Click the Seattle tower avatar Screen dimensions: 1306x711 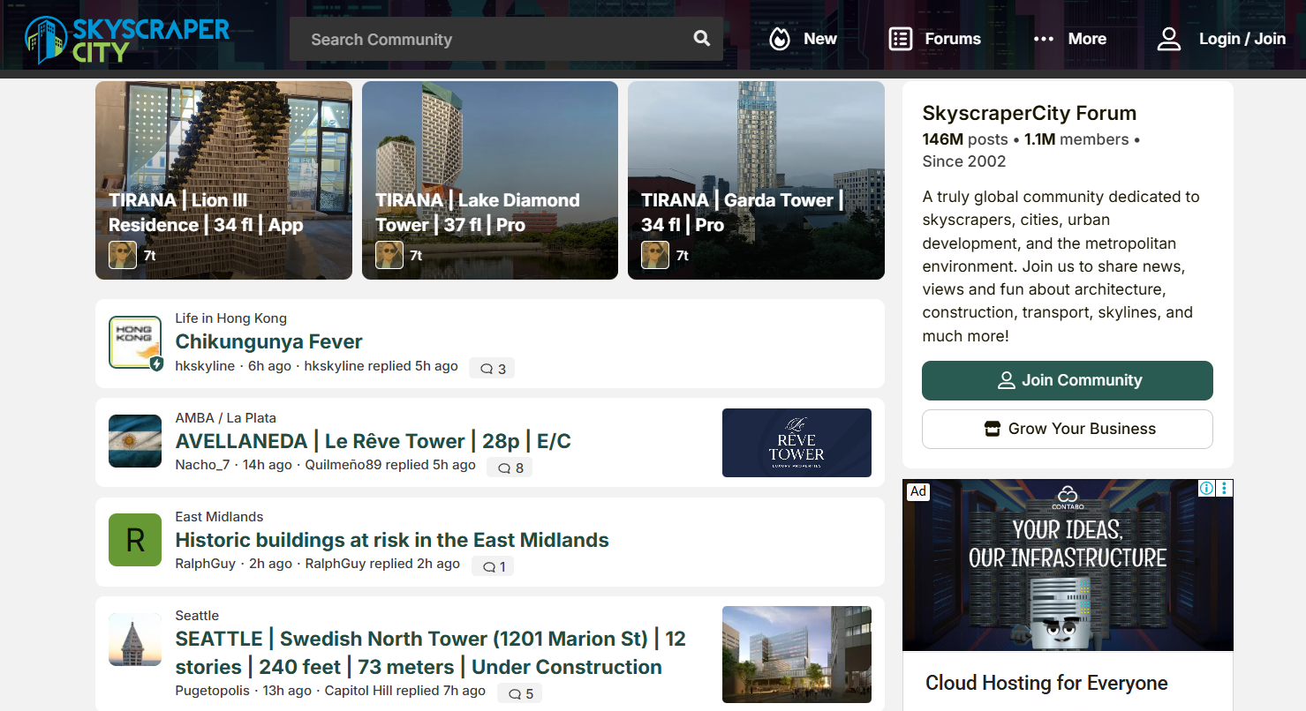[x=135, y=640]
